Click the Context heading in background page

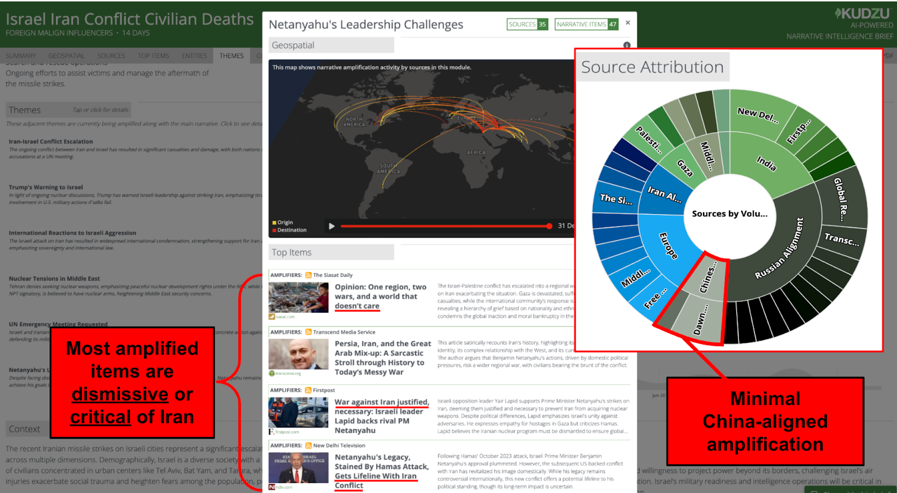(25, 429)
